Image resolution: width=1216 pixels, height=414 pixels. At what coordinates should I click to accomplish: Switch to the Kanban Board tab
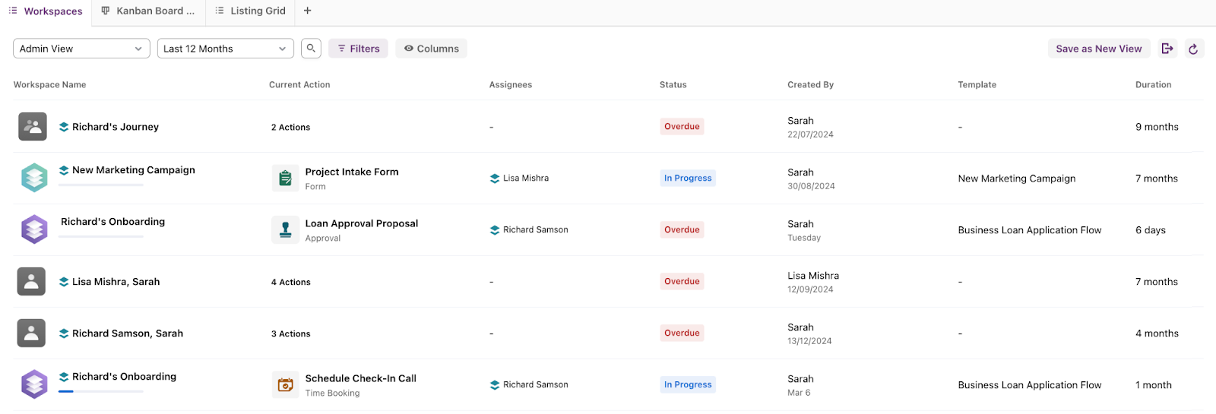click(148, 11)
